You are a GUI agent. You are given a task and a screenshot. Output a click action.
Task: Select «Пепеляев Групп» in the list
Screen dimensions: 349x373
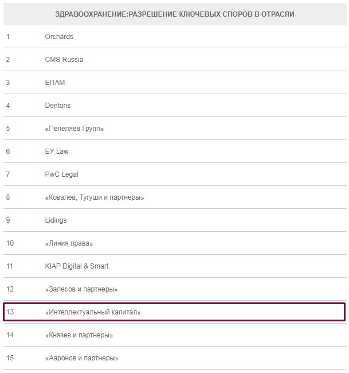pyautogui.click(x=74, y=129)
